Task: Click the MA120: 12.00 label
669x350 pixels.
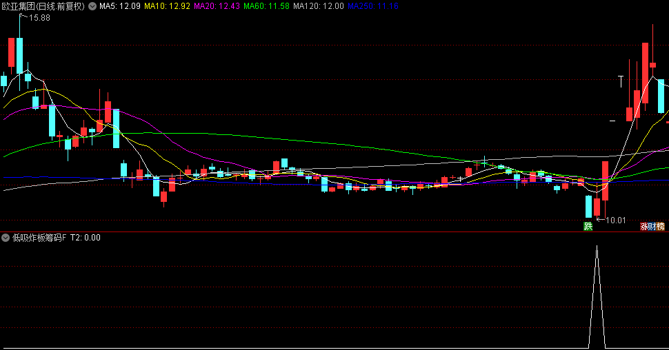Action: (x=318, y=6)
